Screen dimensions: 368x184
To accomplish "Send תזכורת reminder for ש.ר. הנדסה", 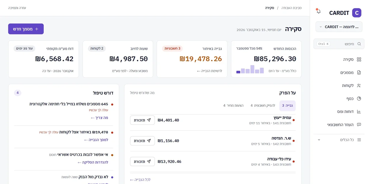I will tap(142, 141).
